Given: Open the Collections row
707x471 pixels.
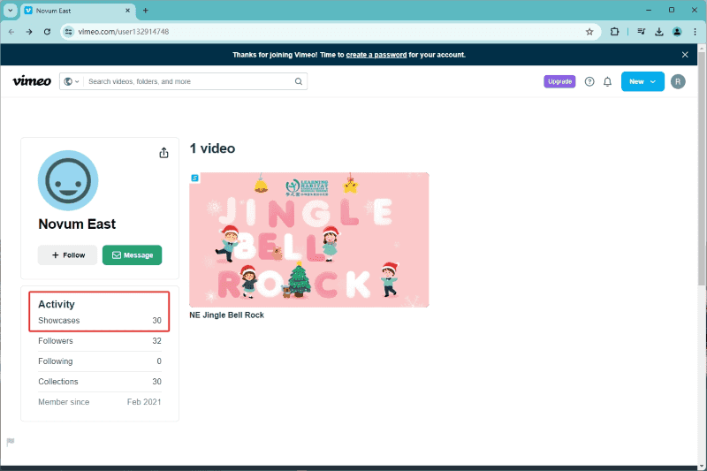Looking at the screenshot, I should click(x=100, y=382).
